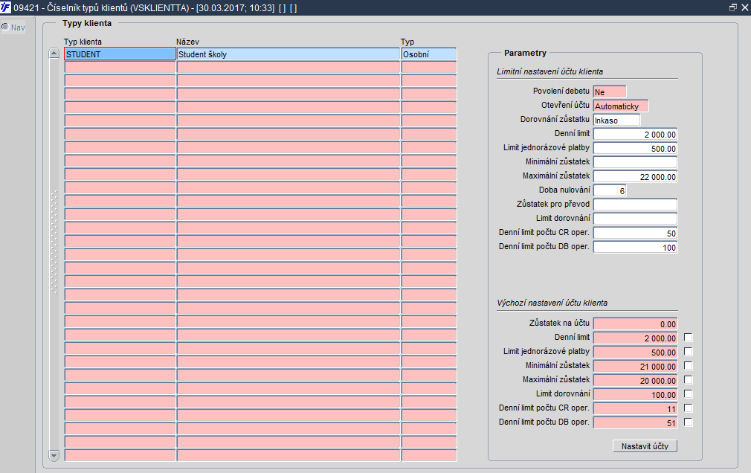Click the 'Doba nulování' field showing 6
Image resolution: width=751 pixels, height=473 pixels.
[609, 190]
